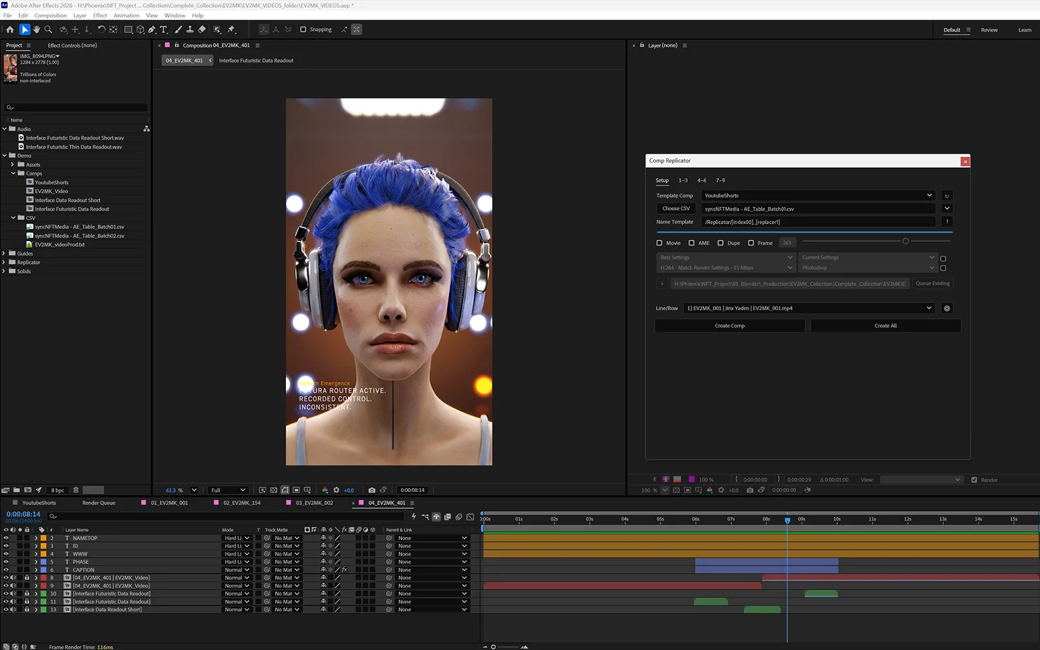Screen dimensions: 1040x650
Task: Toggle the transparency grid in the viewer
Action: tap(274, 490)
